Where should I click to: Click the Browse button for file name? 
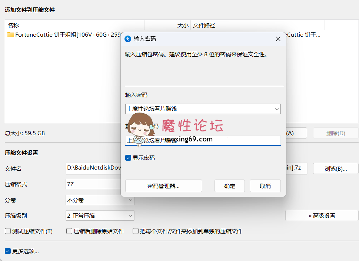point(335,169)
